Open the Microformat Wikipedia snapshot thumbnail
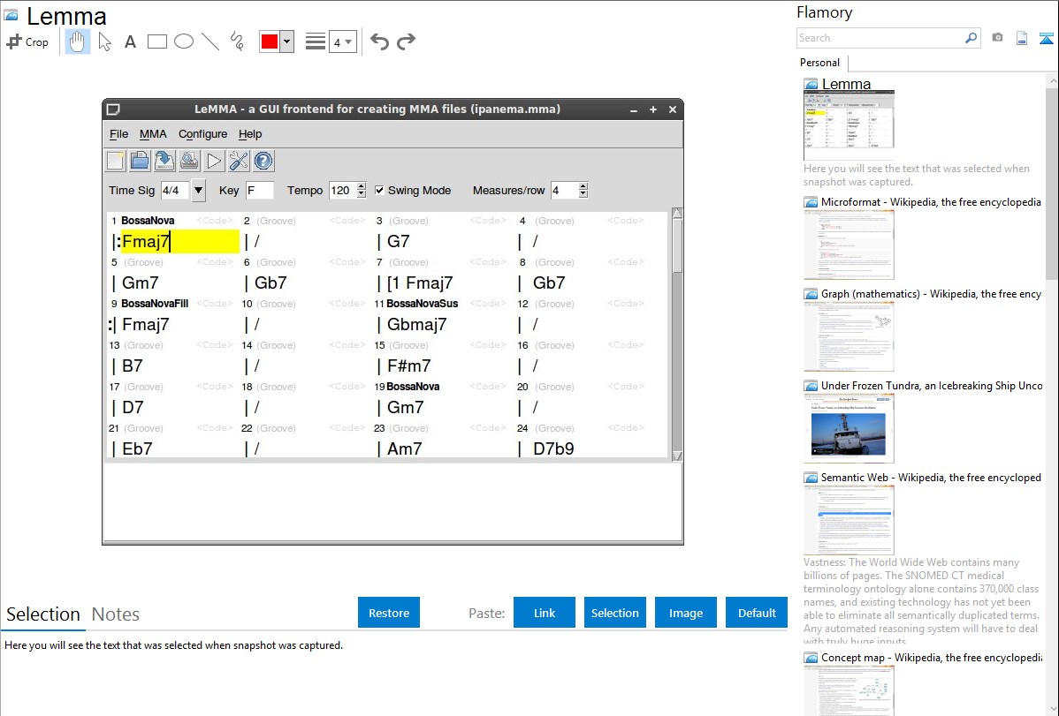The width and height of the screenshot is (1059, 716). point(849,245)
